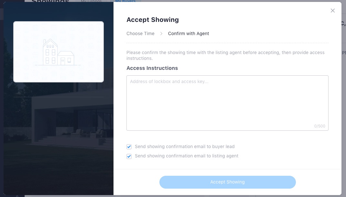Click the 'Send showing confirmation email to listing agent' label
346x197 pixels.
tap(187, 156)
